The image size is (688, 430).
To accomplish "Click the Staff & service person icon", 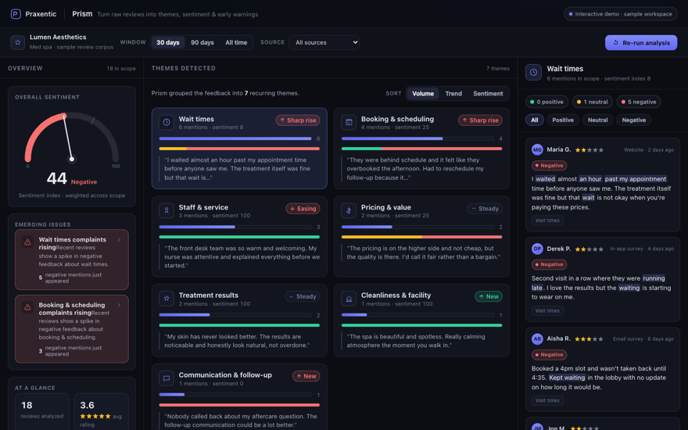I will pos(167,210).
